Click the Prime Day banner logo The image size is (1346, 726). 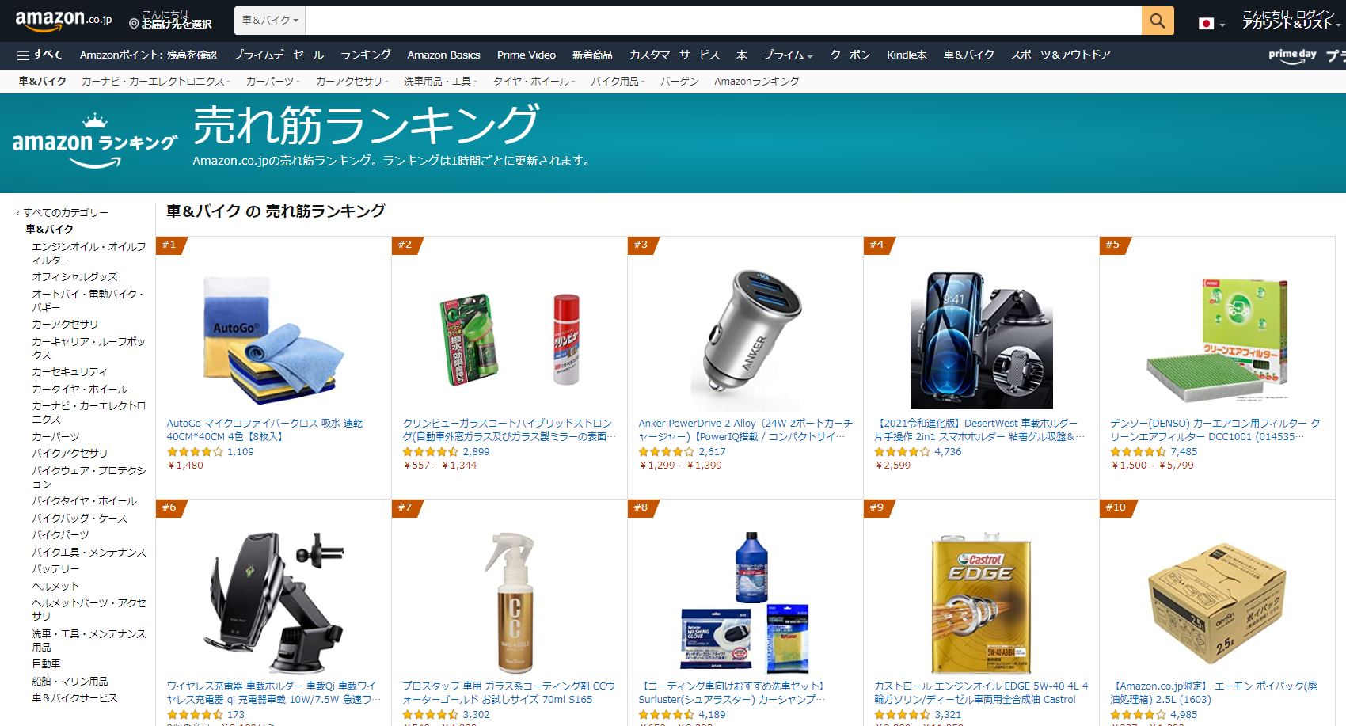(1292, 55)
